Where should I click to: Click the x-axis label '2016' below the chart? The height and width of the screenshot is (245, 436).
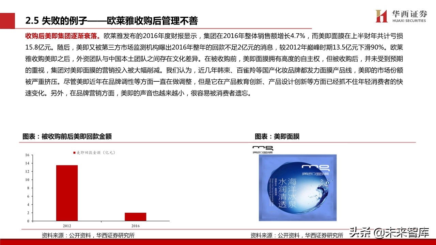point(135,226)
